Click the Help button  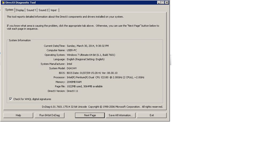18,115
